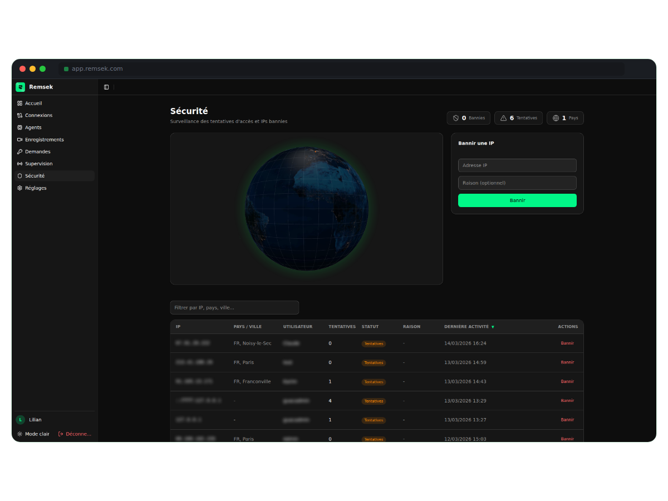Open the Sécurité menu item
This screenshot has width=668, height=501.
click(35, 176)
